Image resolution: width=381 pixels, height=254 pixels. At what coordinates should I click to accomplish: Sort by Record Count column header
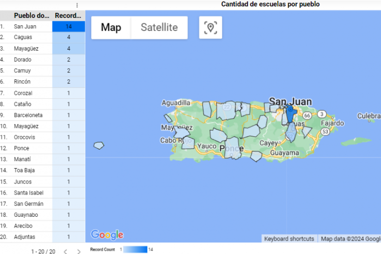(x=68, y=15)
